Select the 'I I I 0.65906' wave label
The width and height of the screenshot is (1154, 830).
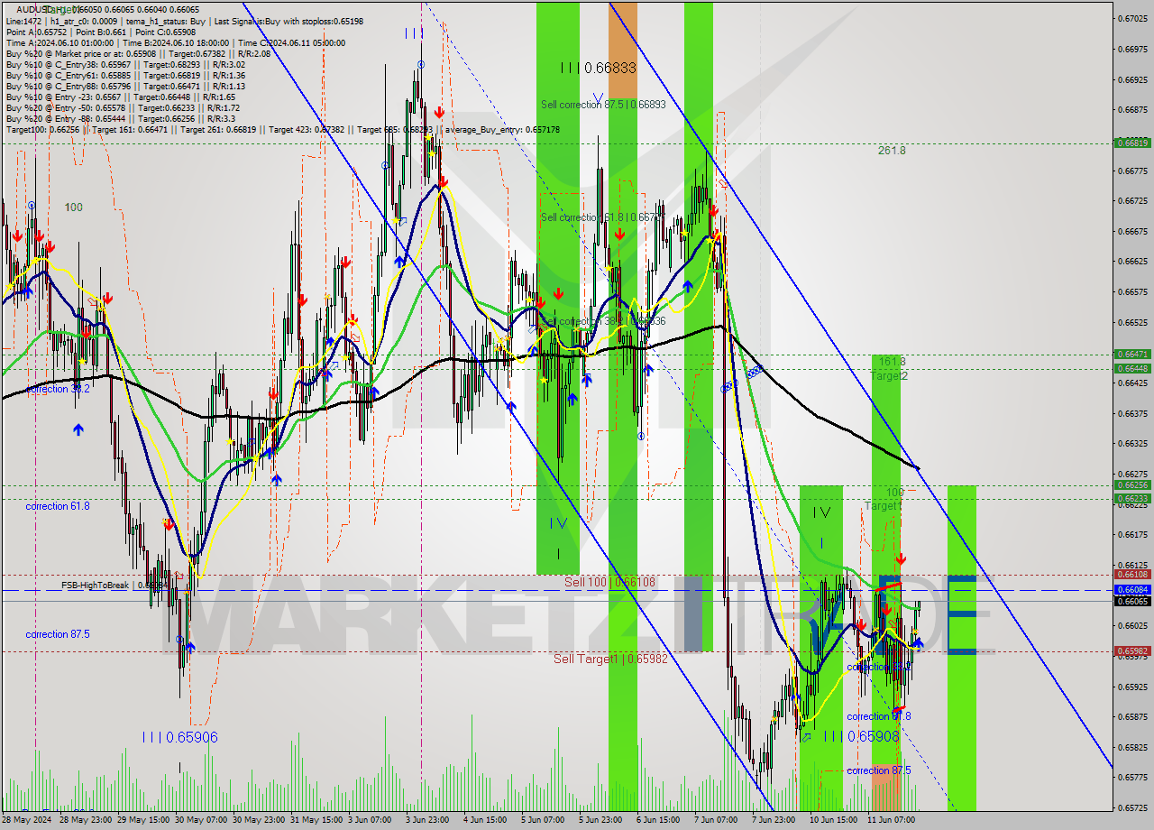pos(179,737)
